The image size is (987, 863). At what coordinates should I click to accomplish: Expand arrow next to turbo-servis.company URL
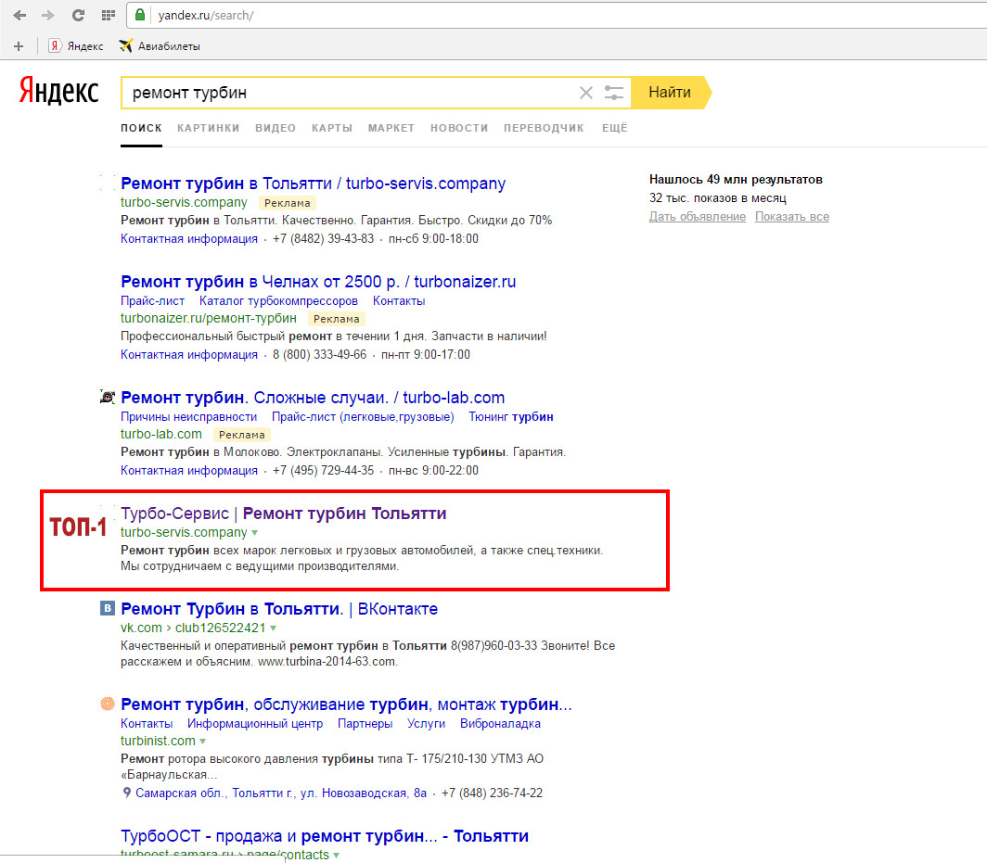255,533
